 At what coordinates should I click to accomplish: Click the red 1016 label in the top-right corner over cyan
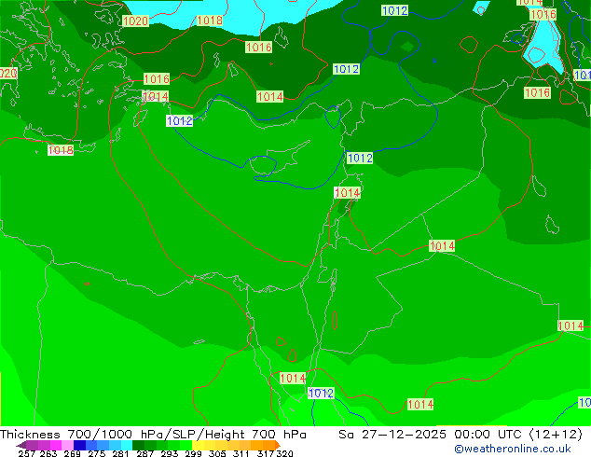543,15
